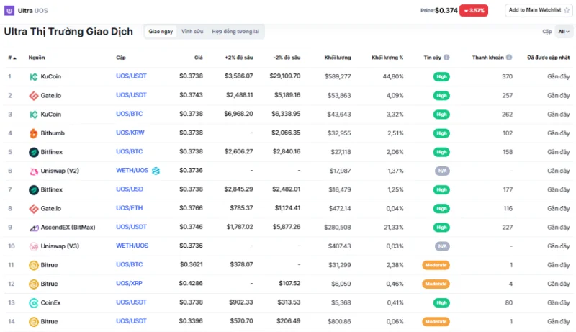Click the red -3.57% price change badge
The height and width of the screenshot is (332, 576).
(474, 10)
